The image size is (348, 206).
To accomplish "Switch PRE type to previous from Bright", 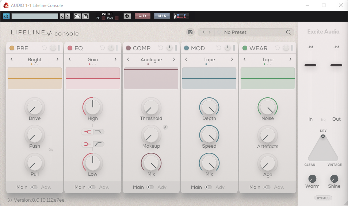I will [12, 59].
